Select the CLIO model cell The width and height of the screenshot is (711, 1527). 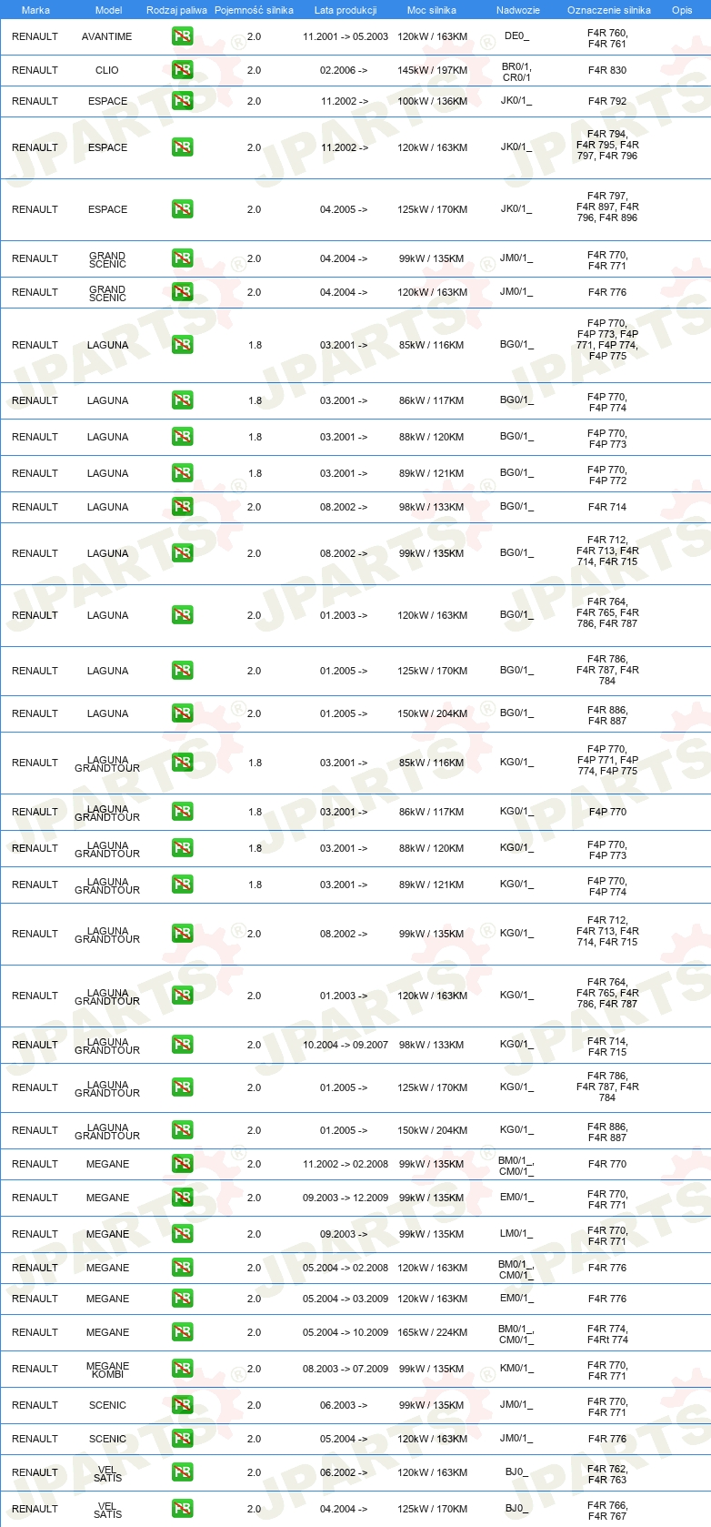tap(107, 70)
